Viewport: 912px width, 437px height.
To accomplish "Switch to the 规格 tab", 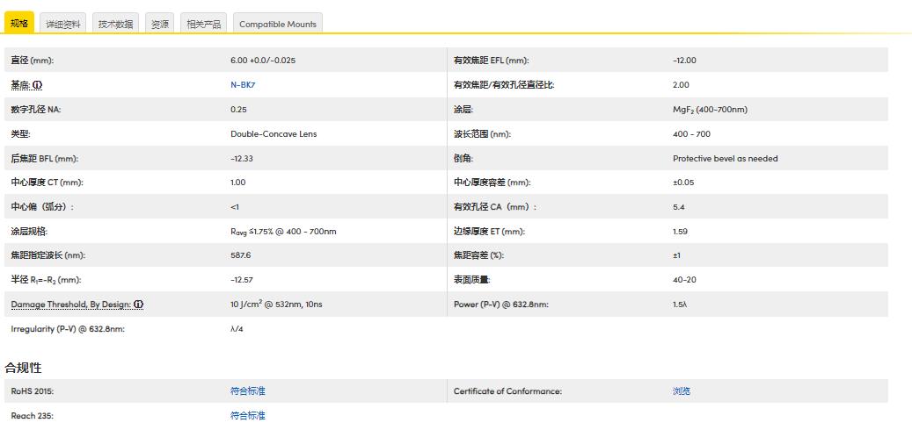I will 19,24.
